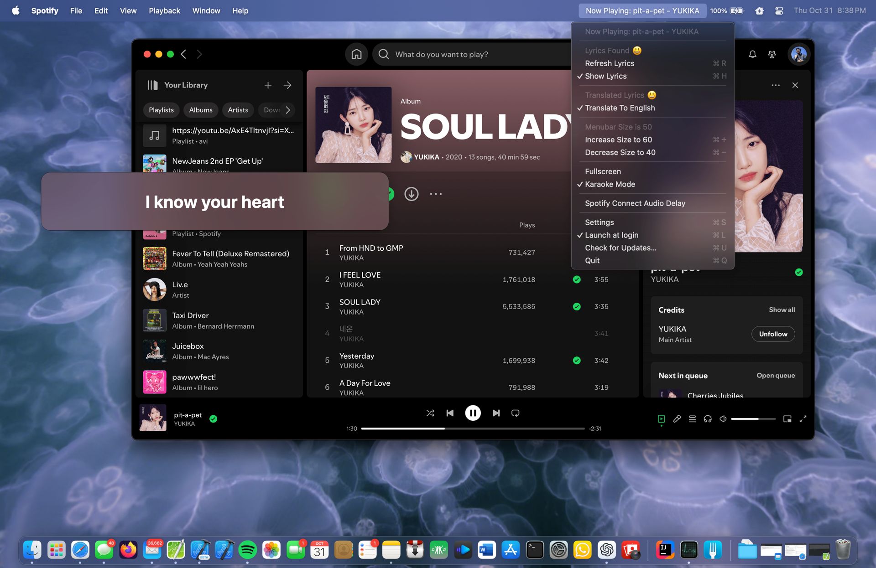Unfollow YUKIKA in the Credits panel

point(773,334)
